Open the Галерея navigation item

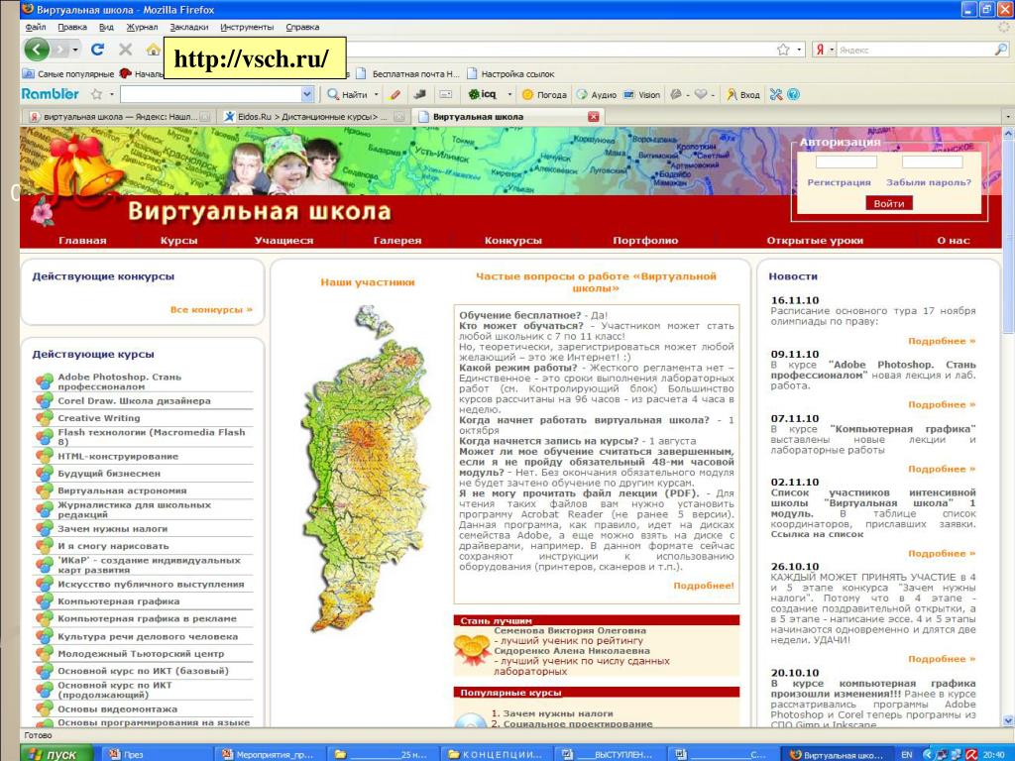pyautogui.click(x=397, y=240)
